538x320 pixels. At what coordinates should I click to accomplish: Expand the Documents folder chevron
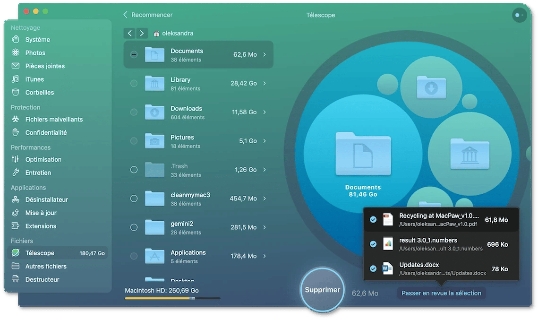(x=265, y=54)
